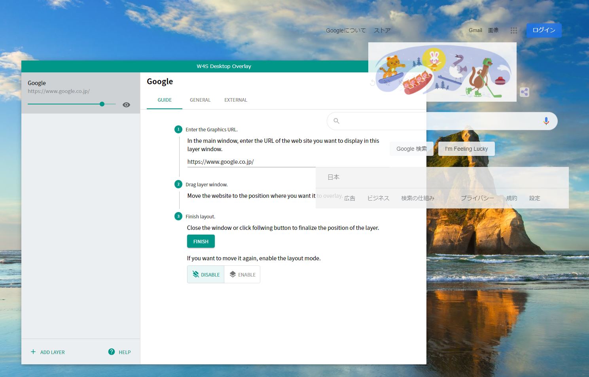Click the share icon beside the doodle
The height and width of the screenshot is (377, 589).
click(525, 92)
